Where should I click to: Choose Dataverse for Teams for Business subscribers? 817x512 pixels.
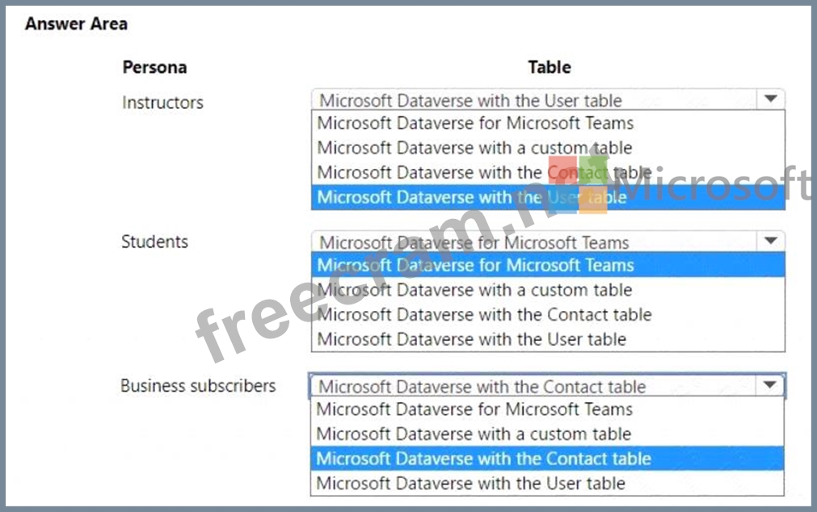tap(475, 409)
